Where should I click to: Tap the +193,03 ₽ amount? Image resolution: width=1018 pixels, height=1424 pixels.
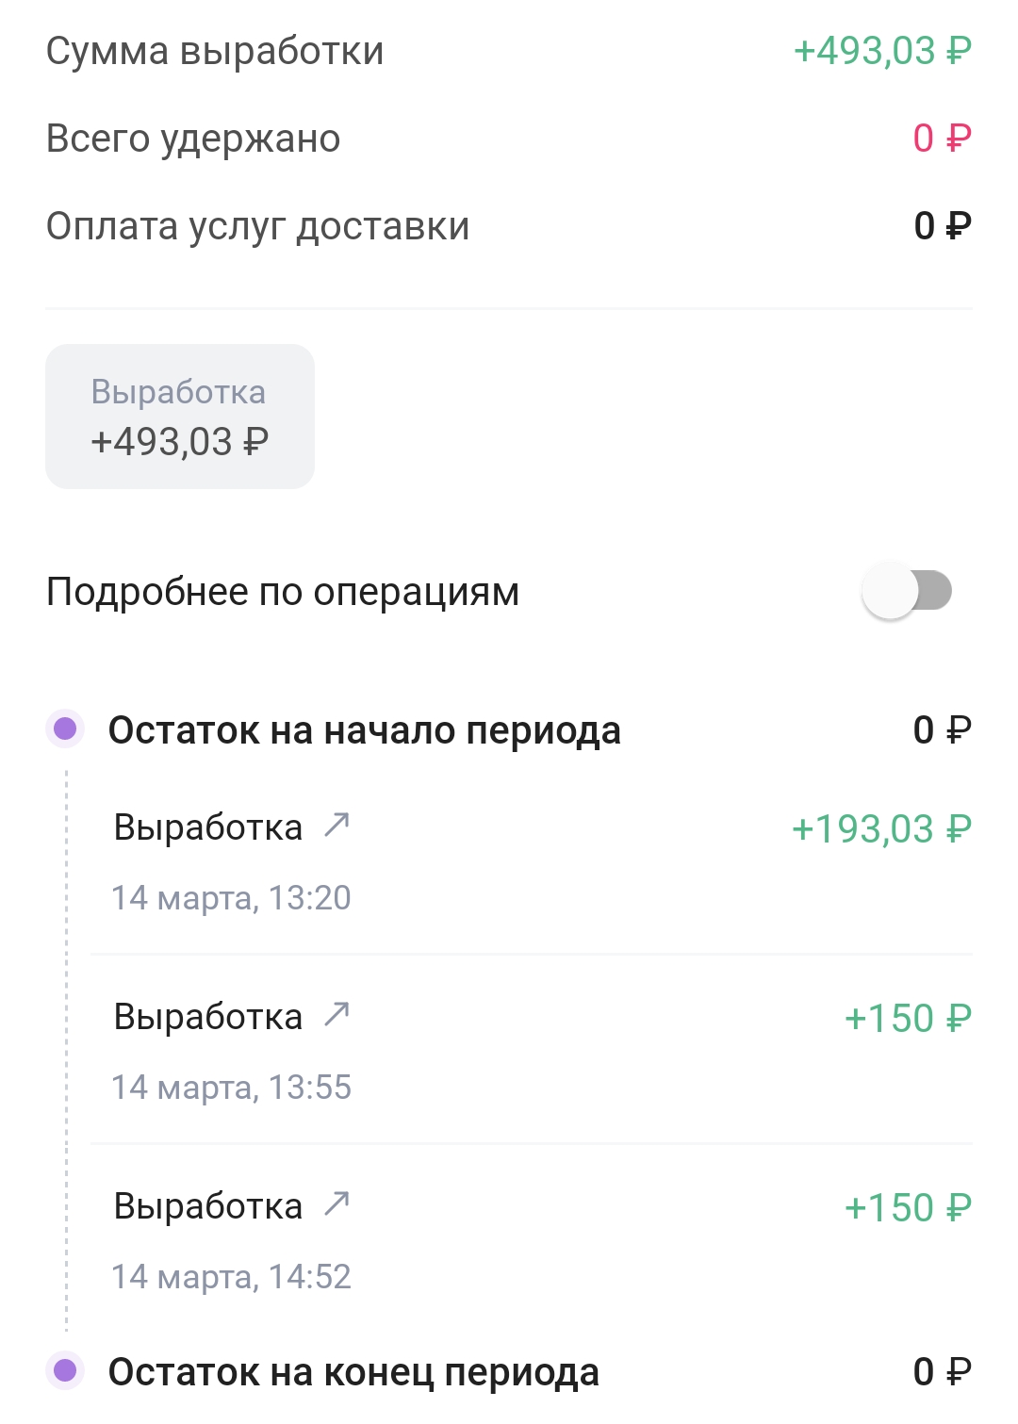pos(881,829)
